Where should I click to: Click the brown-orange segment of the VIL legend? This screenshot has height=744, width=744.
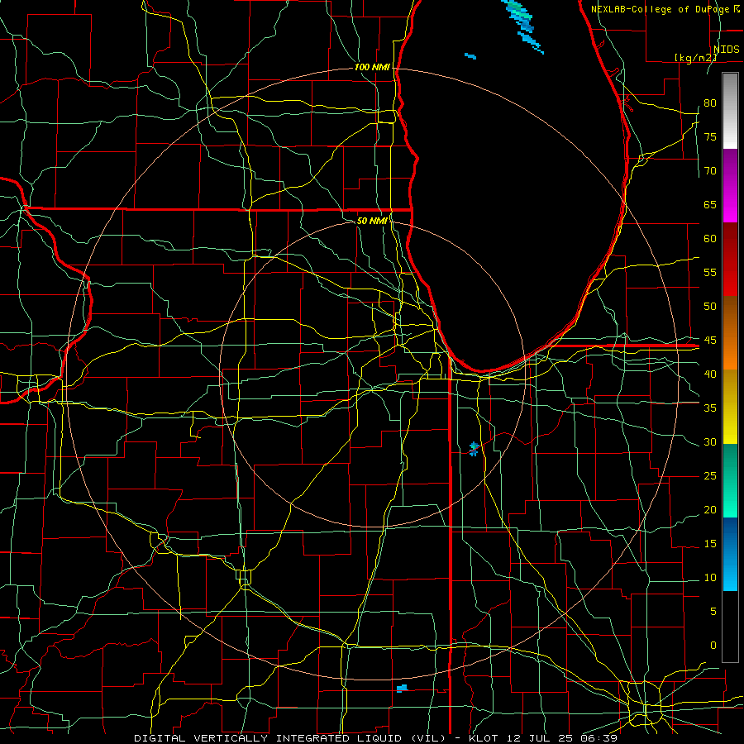tap(730, 333)
